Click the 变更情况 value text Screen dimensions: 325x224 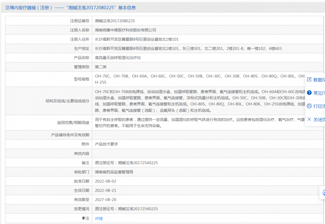[126, 209]
